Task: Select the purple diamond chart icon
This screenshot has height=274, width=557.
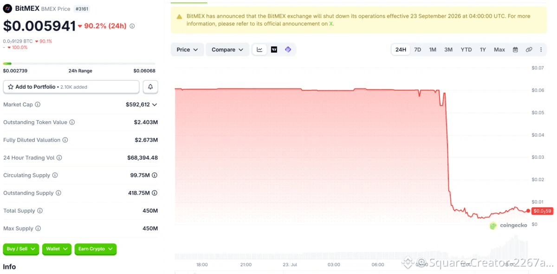Action: 288,50
